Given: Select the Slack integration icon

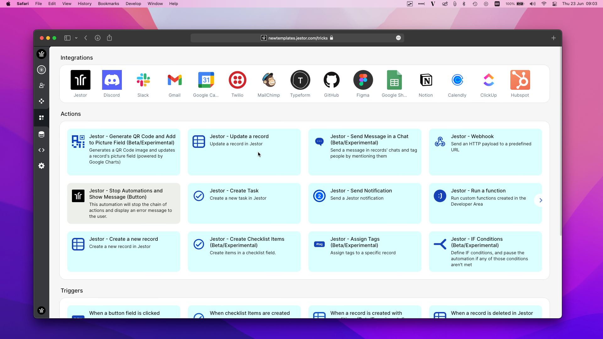Looking at the screenshot, I should click(x=143, y=80).
